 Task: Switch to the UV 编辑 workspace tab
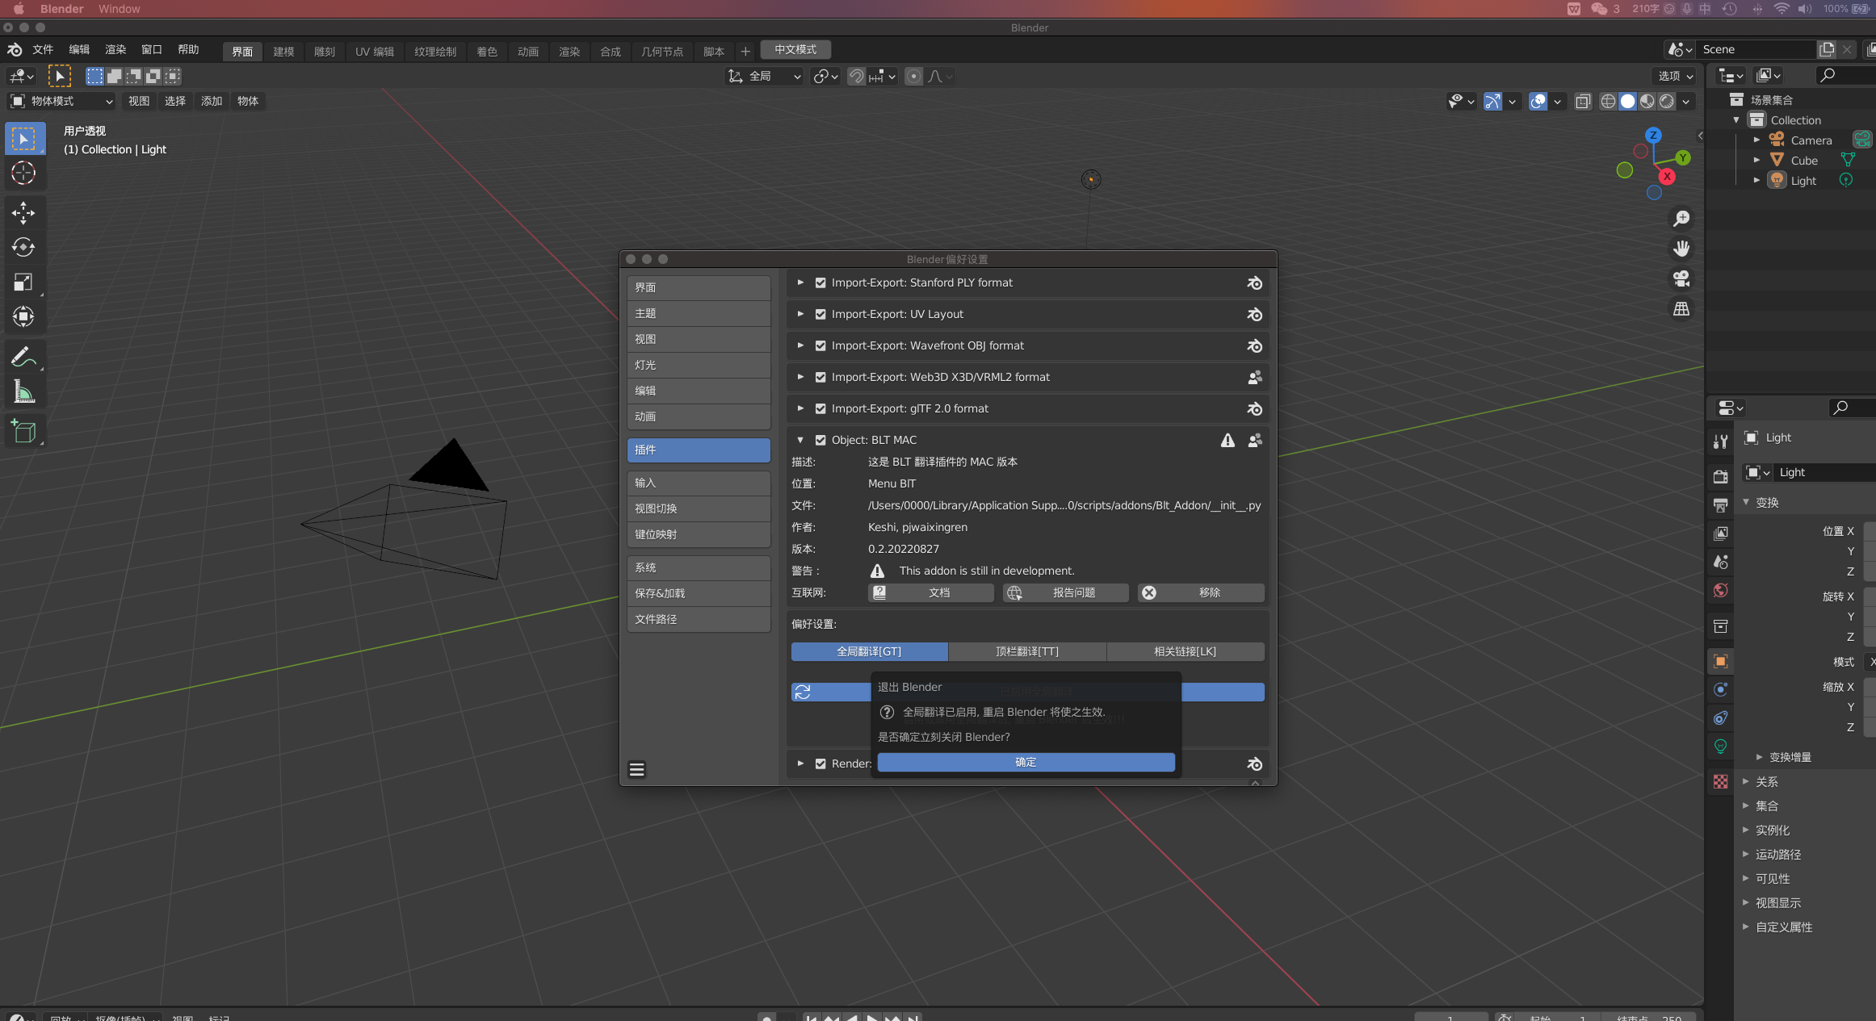tap(375, 51)
